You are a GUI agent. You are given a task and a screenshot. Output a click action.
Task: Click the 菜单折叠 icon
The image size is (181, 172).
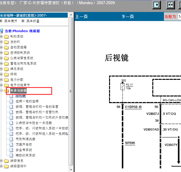point(23,21)
